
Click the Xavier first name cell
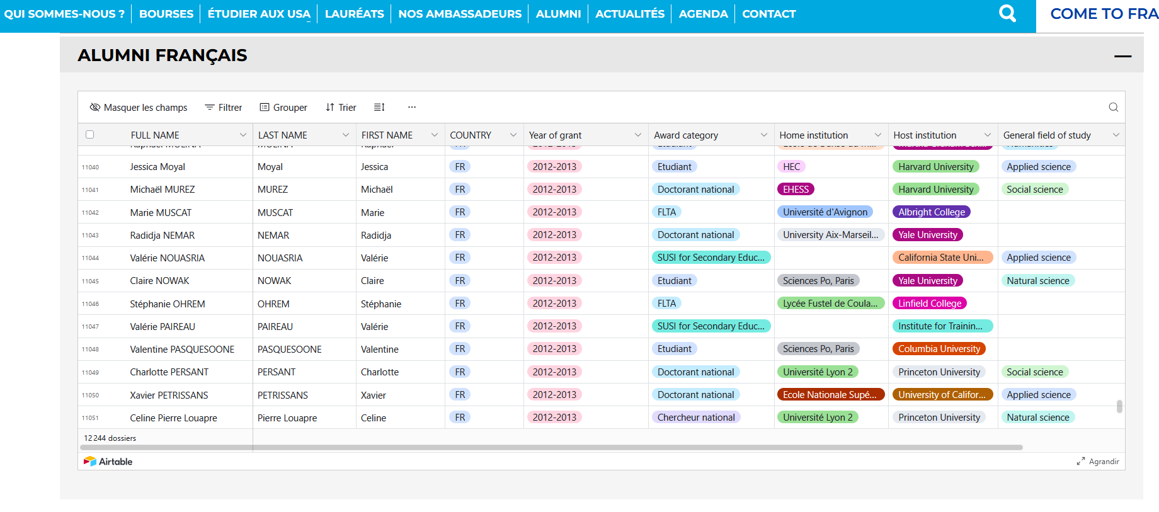pyautogui.click(x=374, y=395)
